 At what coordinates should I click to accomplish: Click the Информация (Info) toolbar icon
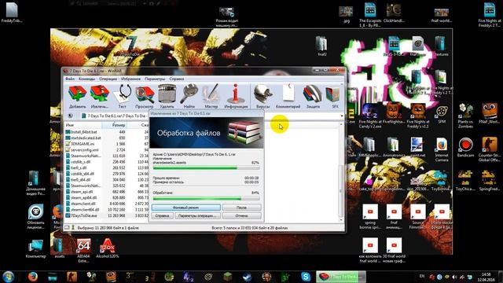pyautogui.click(x=236, y=96)
